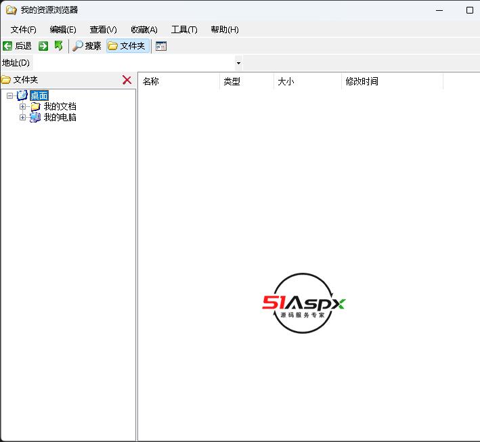Open the 查看(V) menu
This screenshot has width=480, height=442.
103,29
